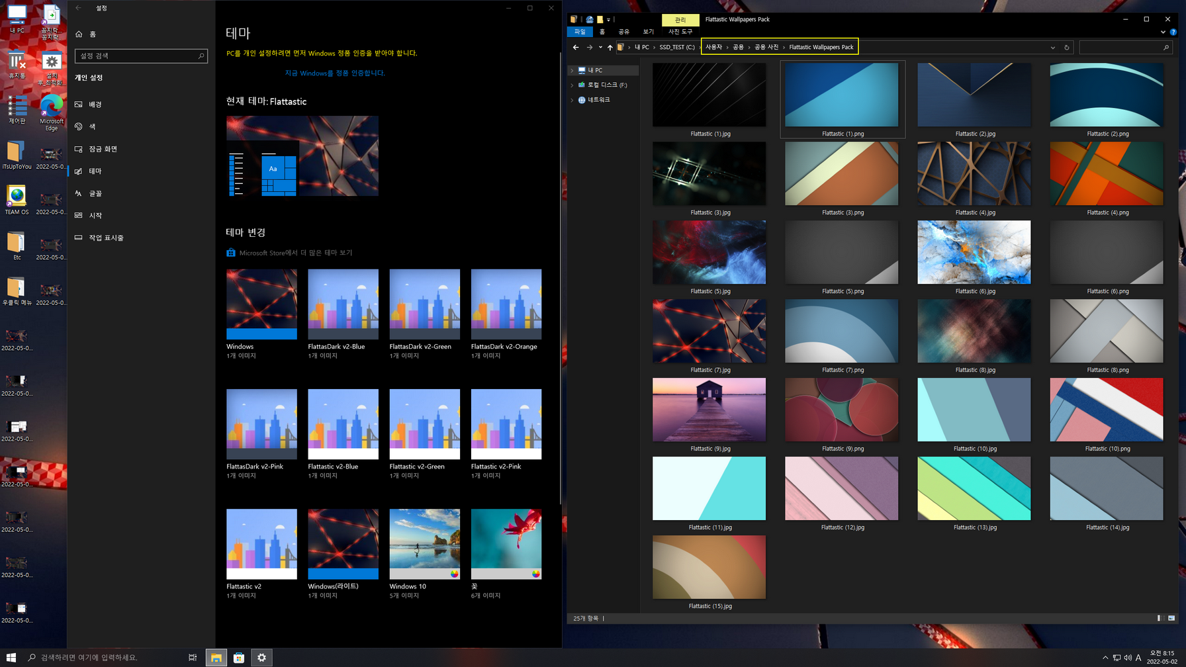Apply the FlattasDark v2-Blue theme
1186x667 pixels.
click(x=343, y=314)
